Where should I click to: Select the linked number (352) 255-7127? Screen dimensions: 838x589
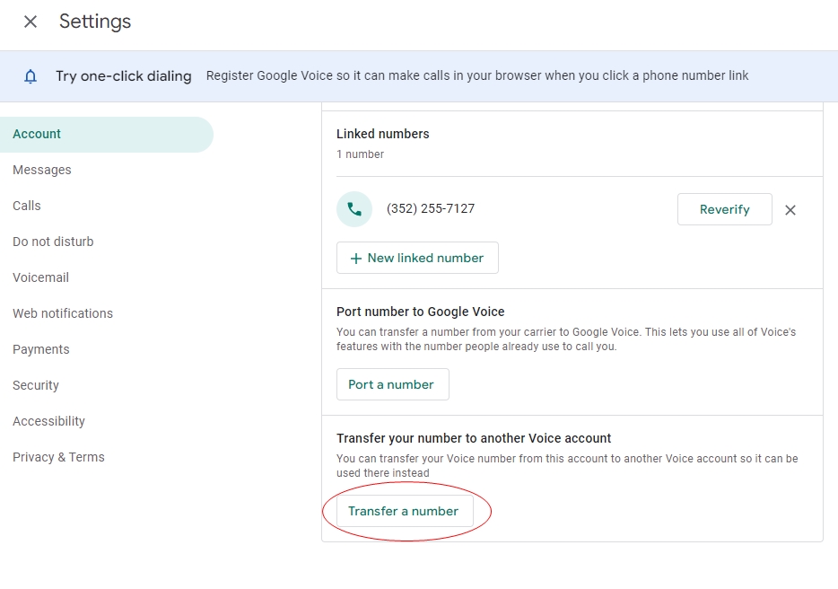432,208
